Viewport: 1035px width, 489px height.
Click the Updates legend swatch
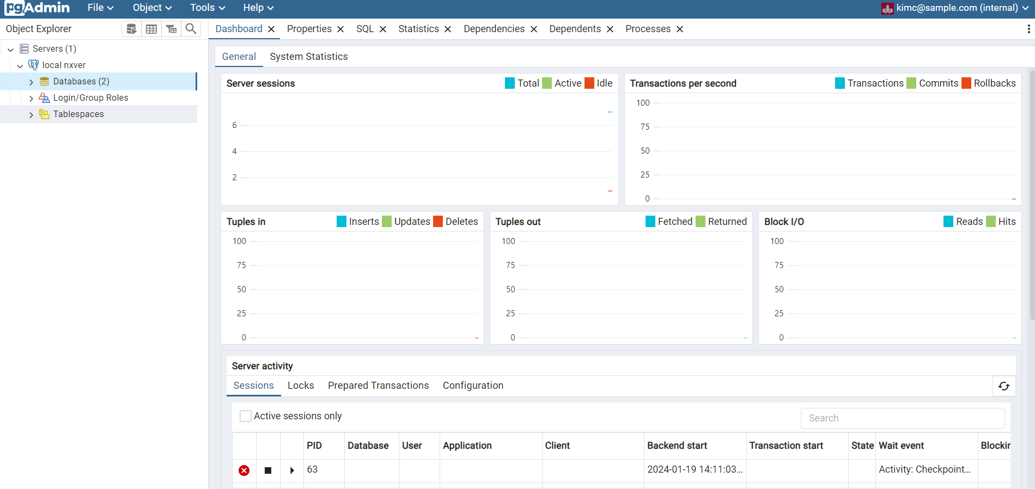point(387,222)
